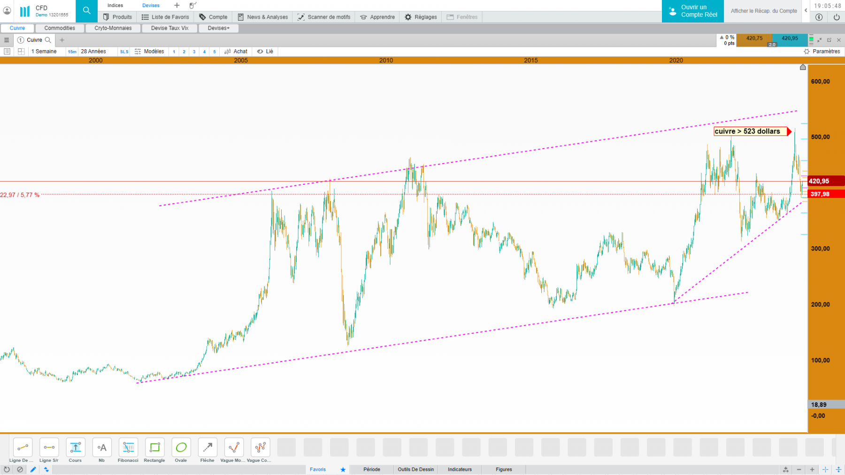Open the Indicateurs bottom tab
The height and width of the screenshot is (475, 845).
point(460,469)
